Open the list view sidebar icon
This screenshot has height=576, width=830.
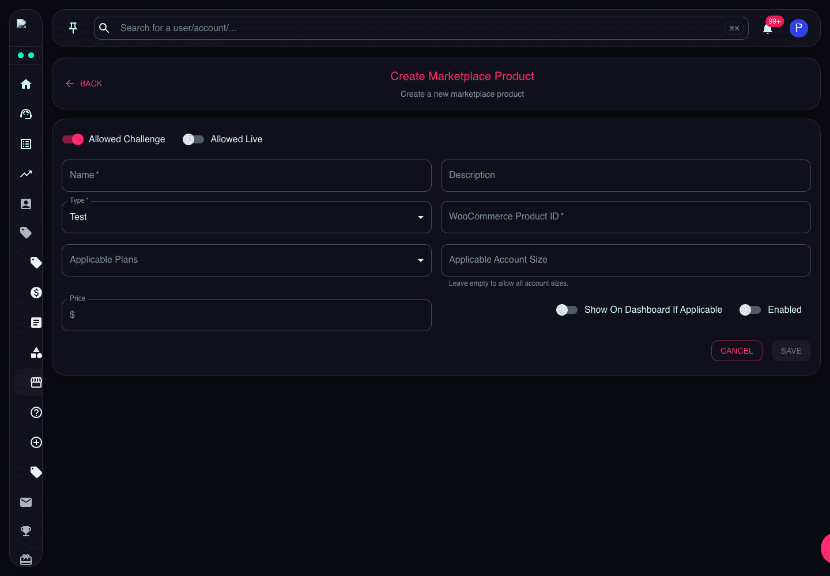26,144
